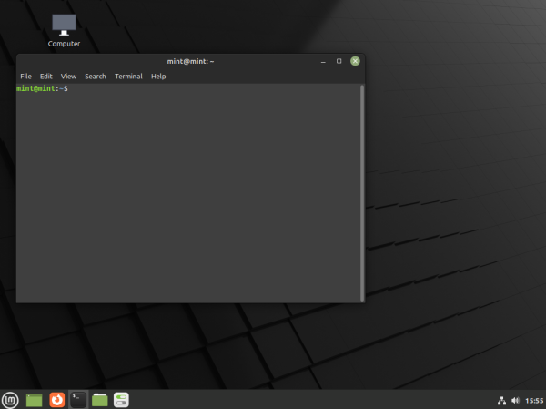Click the clock showing 15:55

click(x=534, y=400)
